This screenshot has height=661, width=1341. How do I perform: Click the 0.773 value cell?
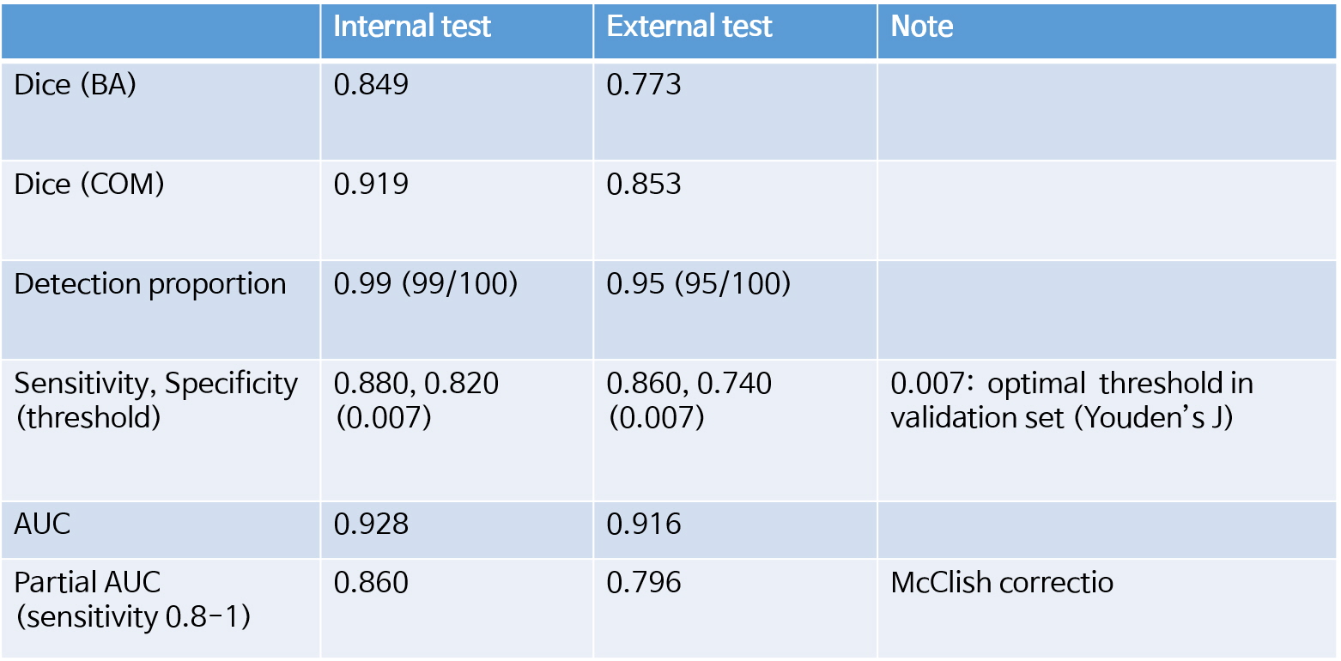644,87
